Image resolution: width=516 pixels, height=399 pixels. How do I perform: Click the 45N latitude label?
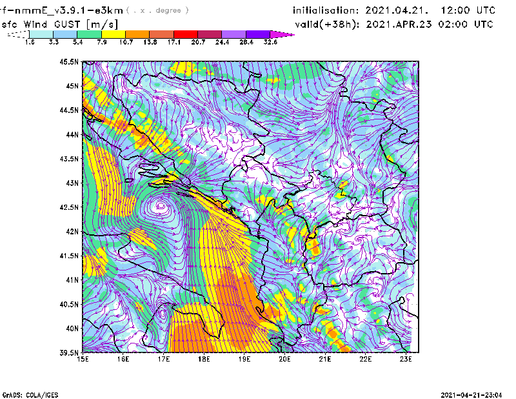coord(72,86)
